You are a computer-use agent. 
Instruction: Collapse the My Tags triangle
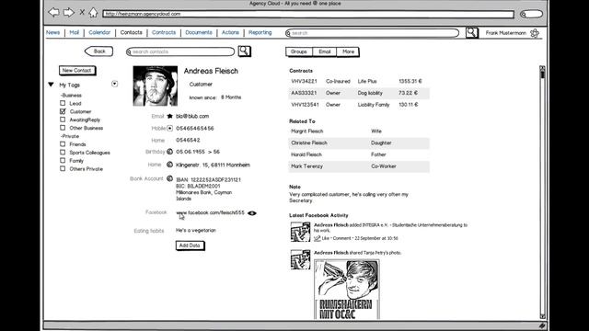pos(52,85)
